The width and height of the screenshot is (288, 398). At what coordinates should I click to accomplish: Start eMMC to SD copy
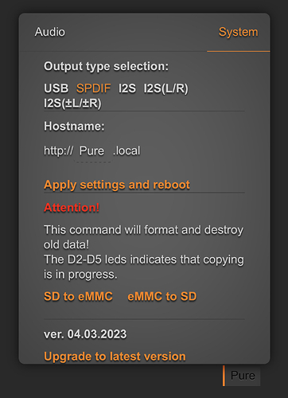pyautogui.click(x=162, y=296)
